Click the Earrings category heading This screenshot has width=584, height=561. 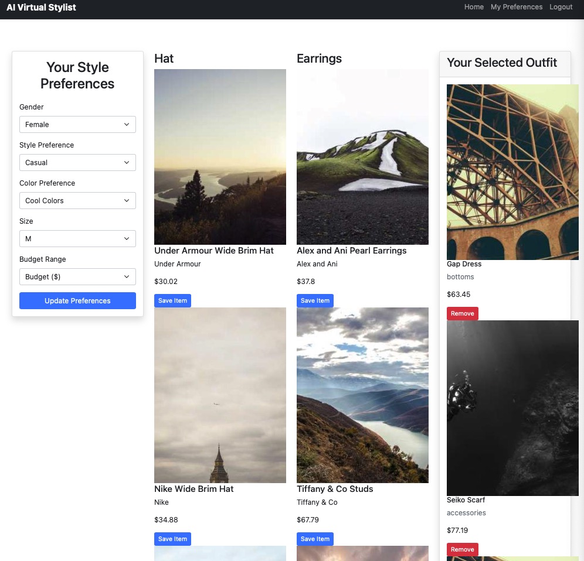(x=319, y=59)
